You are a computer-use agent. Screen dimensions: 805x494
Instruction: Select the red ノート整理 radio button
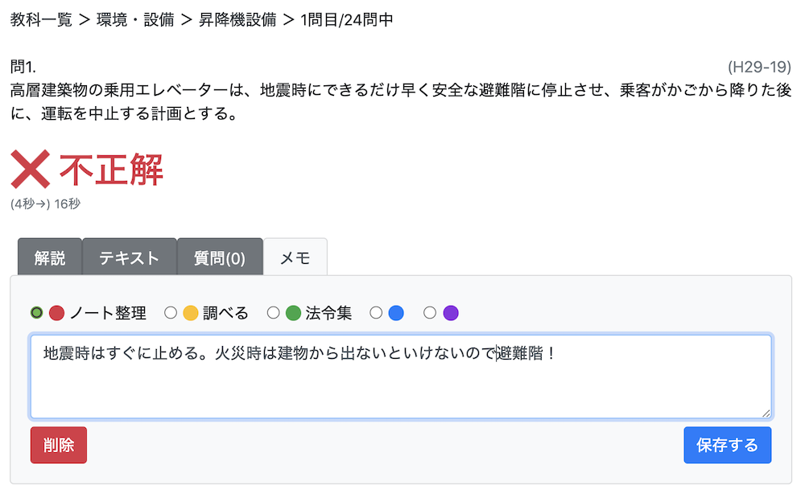36,313
